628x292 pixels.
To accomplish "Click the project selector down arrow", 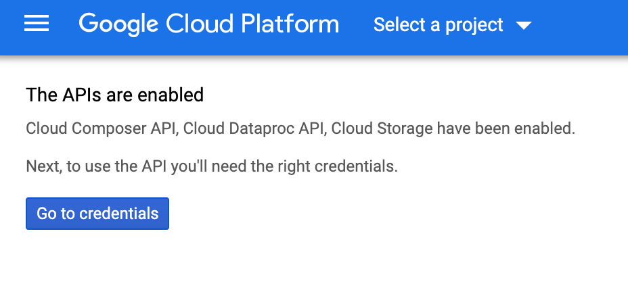I will pyautogui.click(x=523, y=26).
